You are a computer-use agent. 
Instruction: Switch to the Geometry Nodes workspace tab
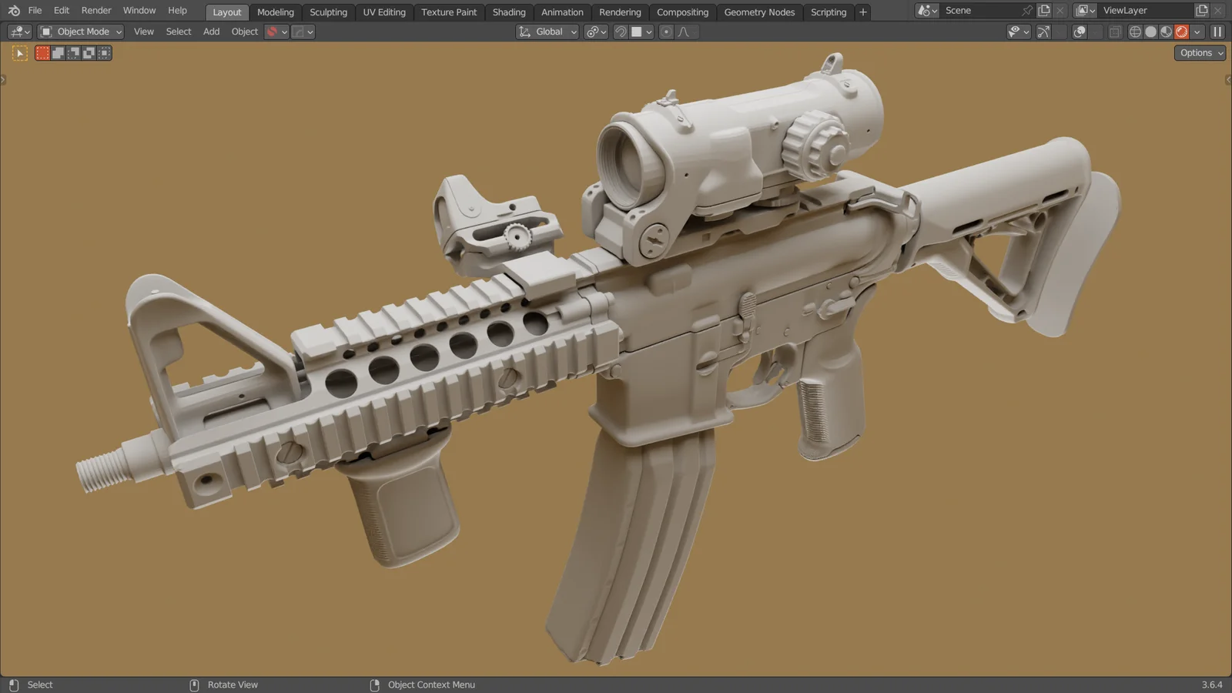(x=759, y=12)
